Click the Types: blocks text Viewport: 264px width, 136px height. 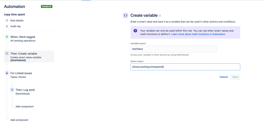tap(18, 77)
